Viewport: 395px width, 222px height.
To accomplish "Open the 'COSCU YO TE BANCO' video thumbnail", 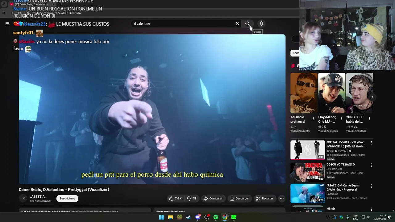I will (307, 172).
